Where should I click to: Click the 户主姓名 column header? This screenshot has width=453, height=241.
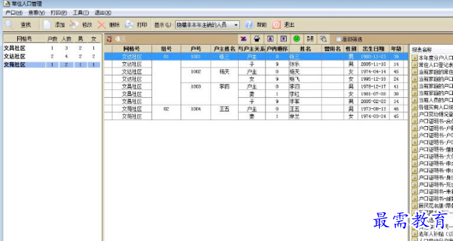(224, 49)
